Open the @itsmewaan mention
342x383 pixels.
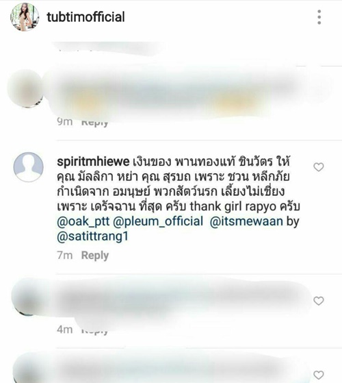pos(246,221)
